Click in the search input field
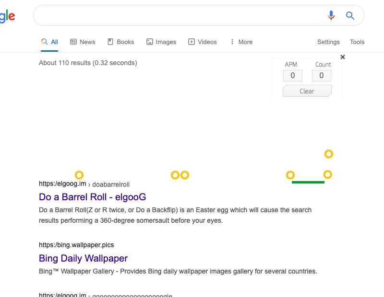This screenshot has height=297, width=384. [x=178, y=16]
